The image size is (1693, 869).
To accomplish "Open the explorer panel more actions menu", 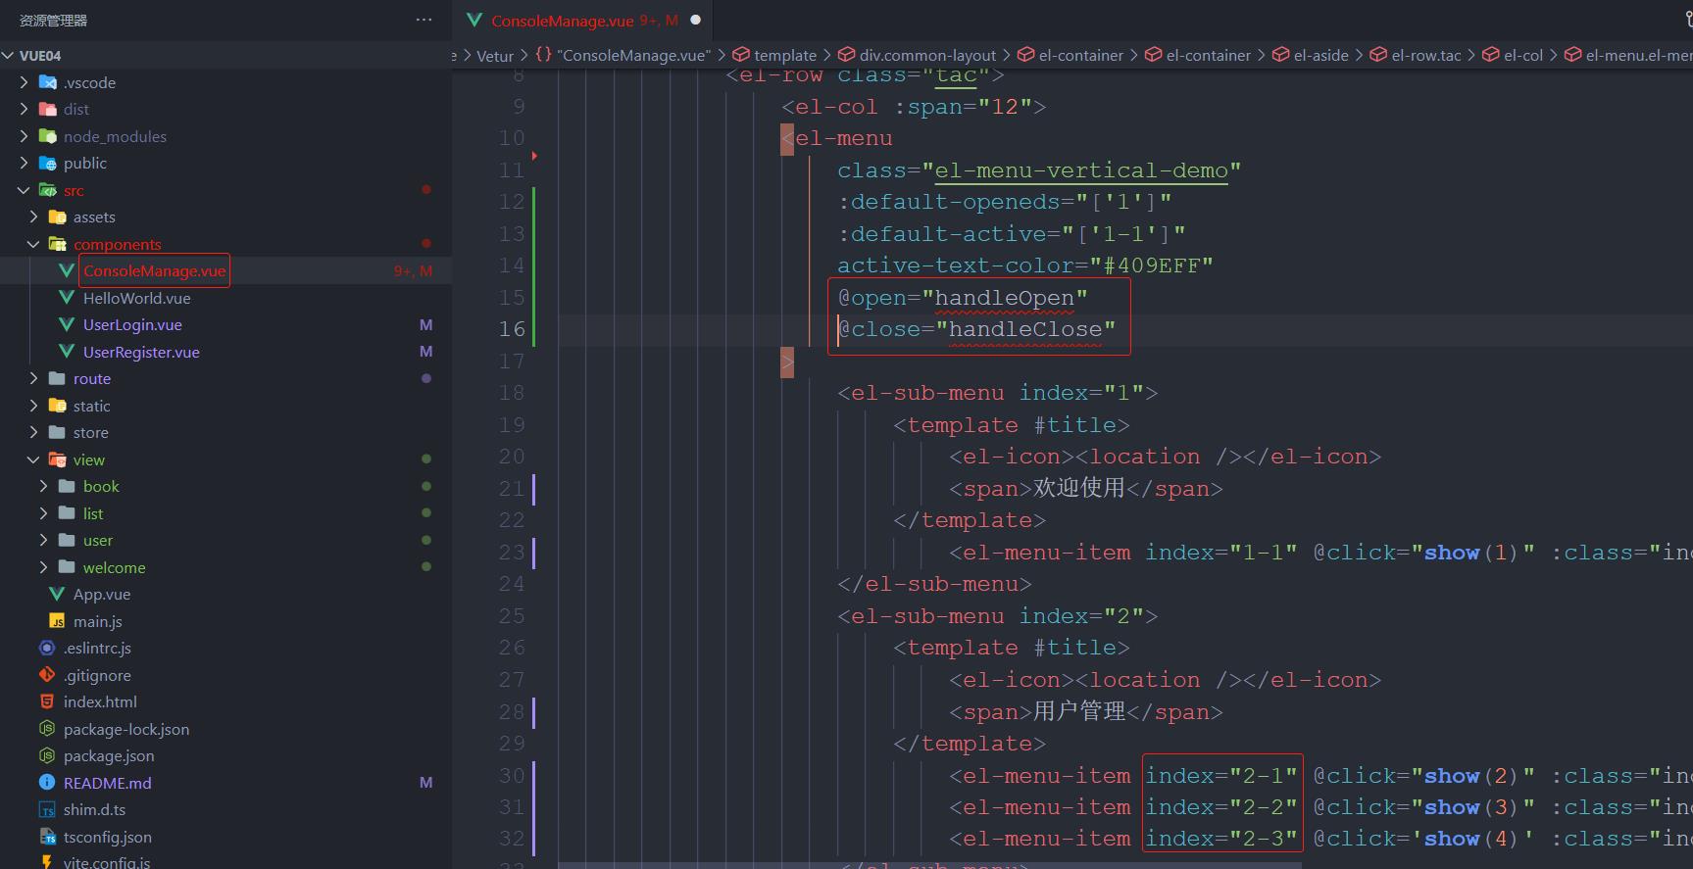I will click(x=423, y=20).
